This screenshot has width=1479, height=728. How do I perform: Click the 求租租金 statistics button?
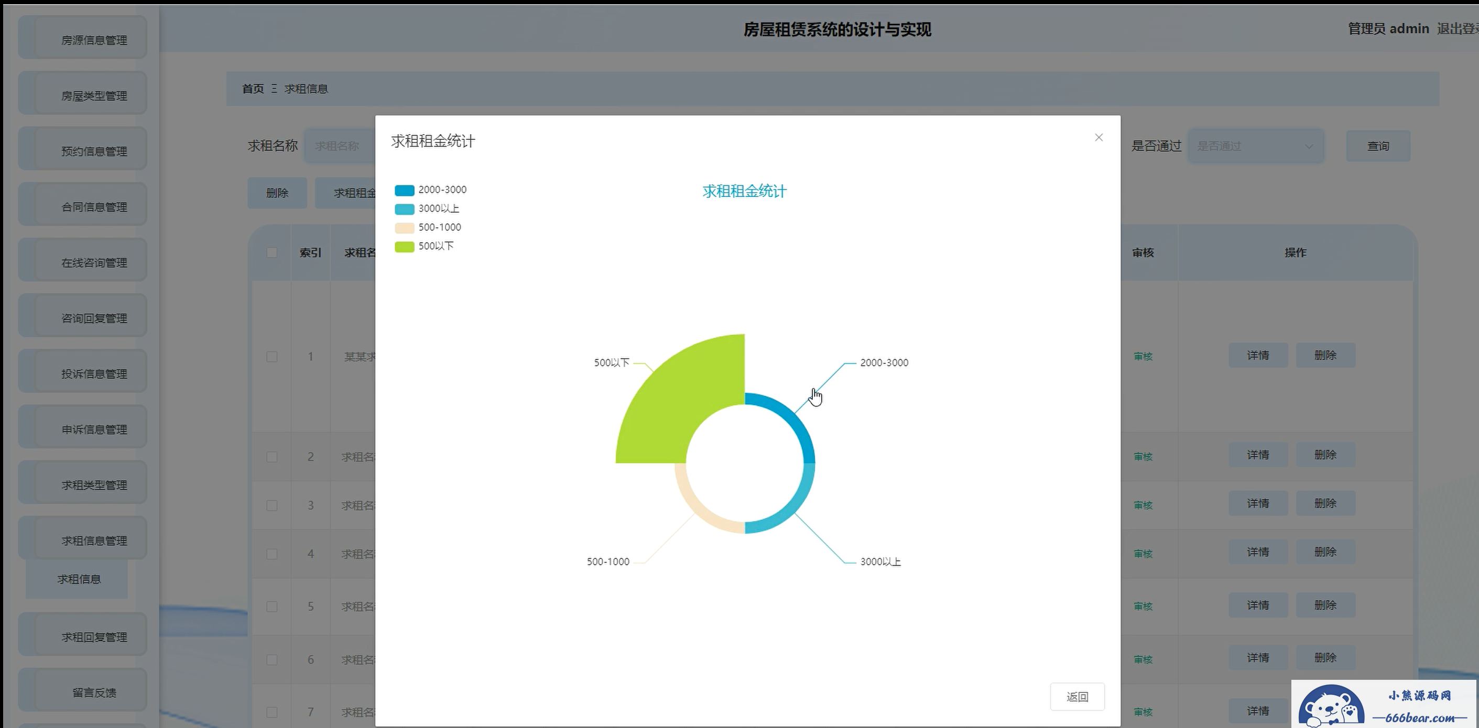coord(345,193)
